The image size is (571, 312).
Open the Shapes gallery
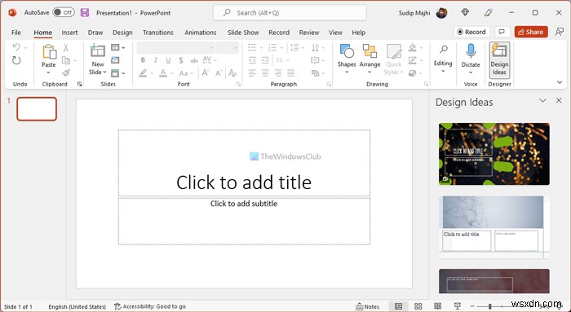pos(347,59)
